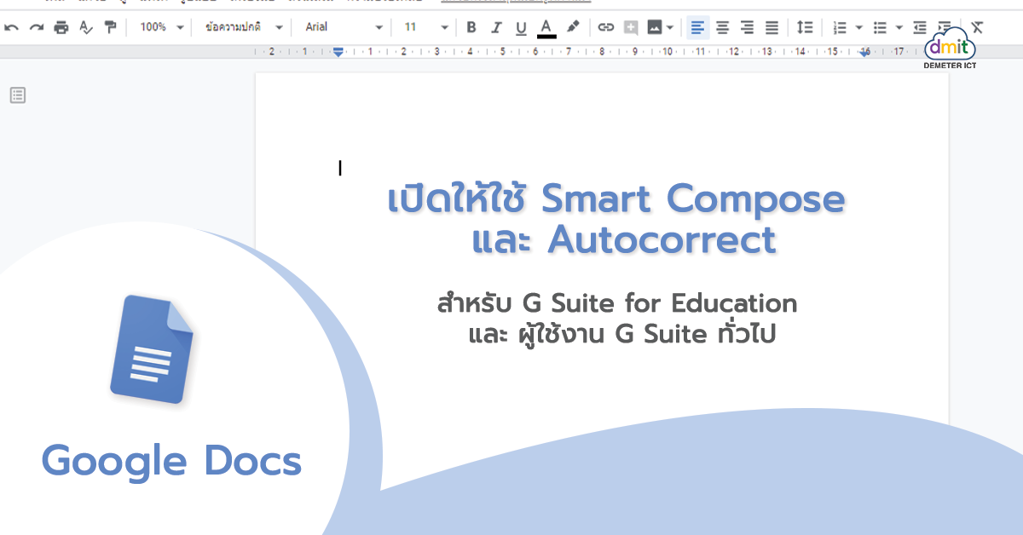Open the highlight color marker
Image resolution: width=1023 pixels, height=535 pixels.
pos(573,27)
